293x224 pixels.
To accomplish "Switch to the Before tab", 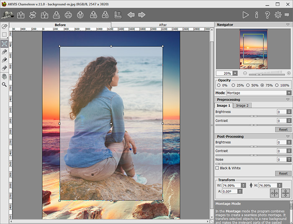I will [60, 25].
